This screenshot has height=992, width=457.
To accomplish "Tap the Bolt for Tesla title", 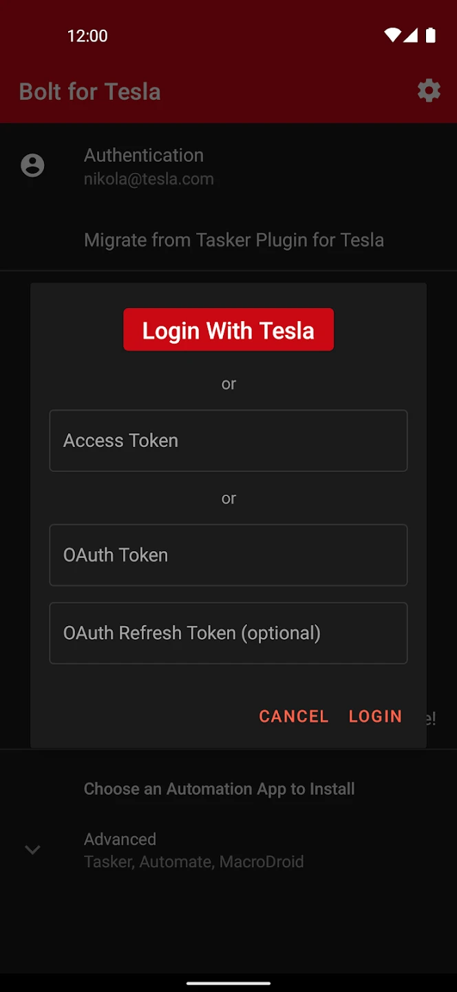I will (x=90, y=92).
